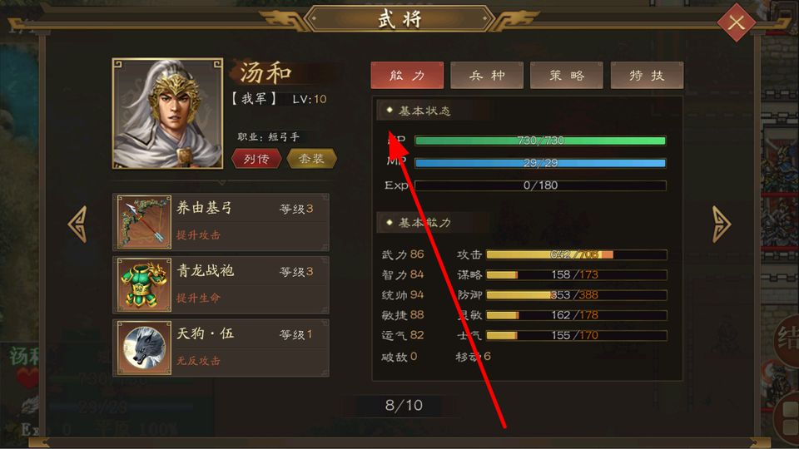Viewport: 799px width, 449px height.
Task: Click the 防御 defense stat bar
Action: click(576, 294)
